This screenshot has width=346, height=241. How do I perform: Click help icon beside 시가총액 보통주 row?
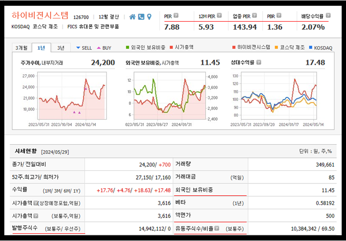click(36, 216)
